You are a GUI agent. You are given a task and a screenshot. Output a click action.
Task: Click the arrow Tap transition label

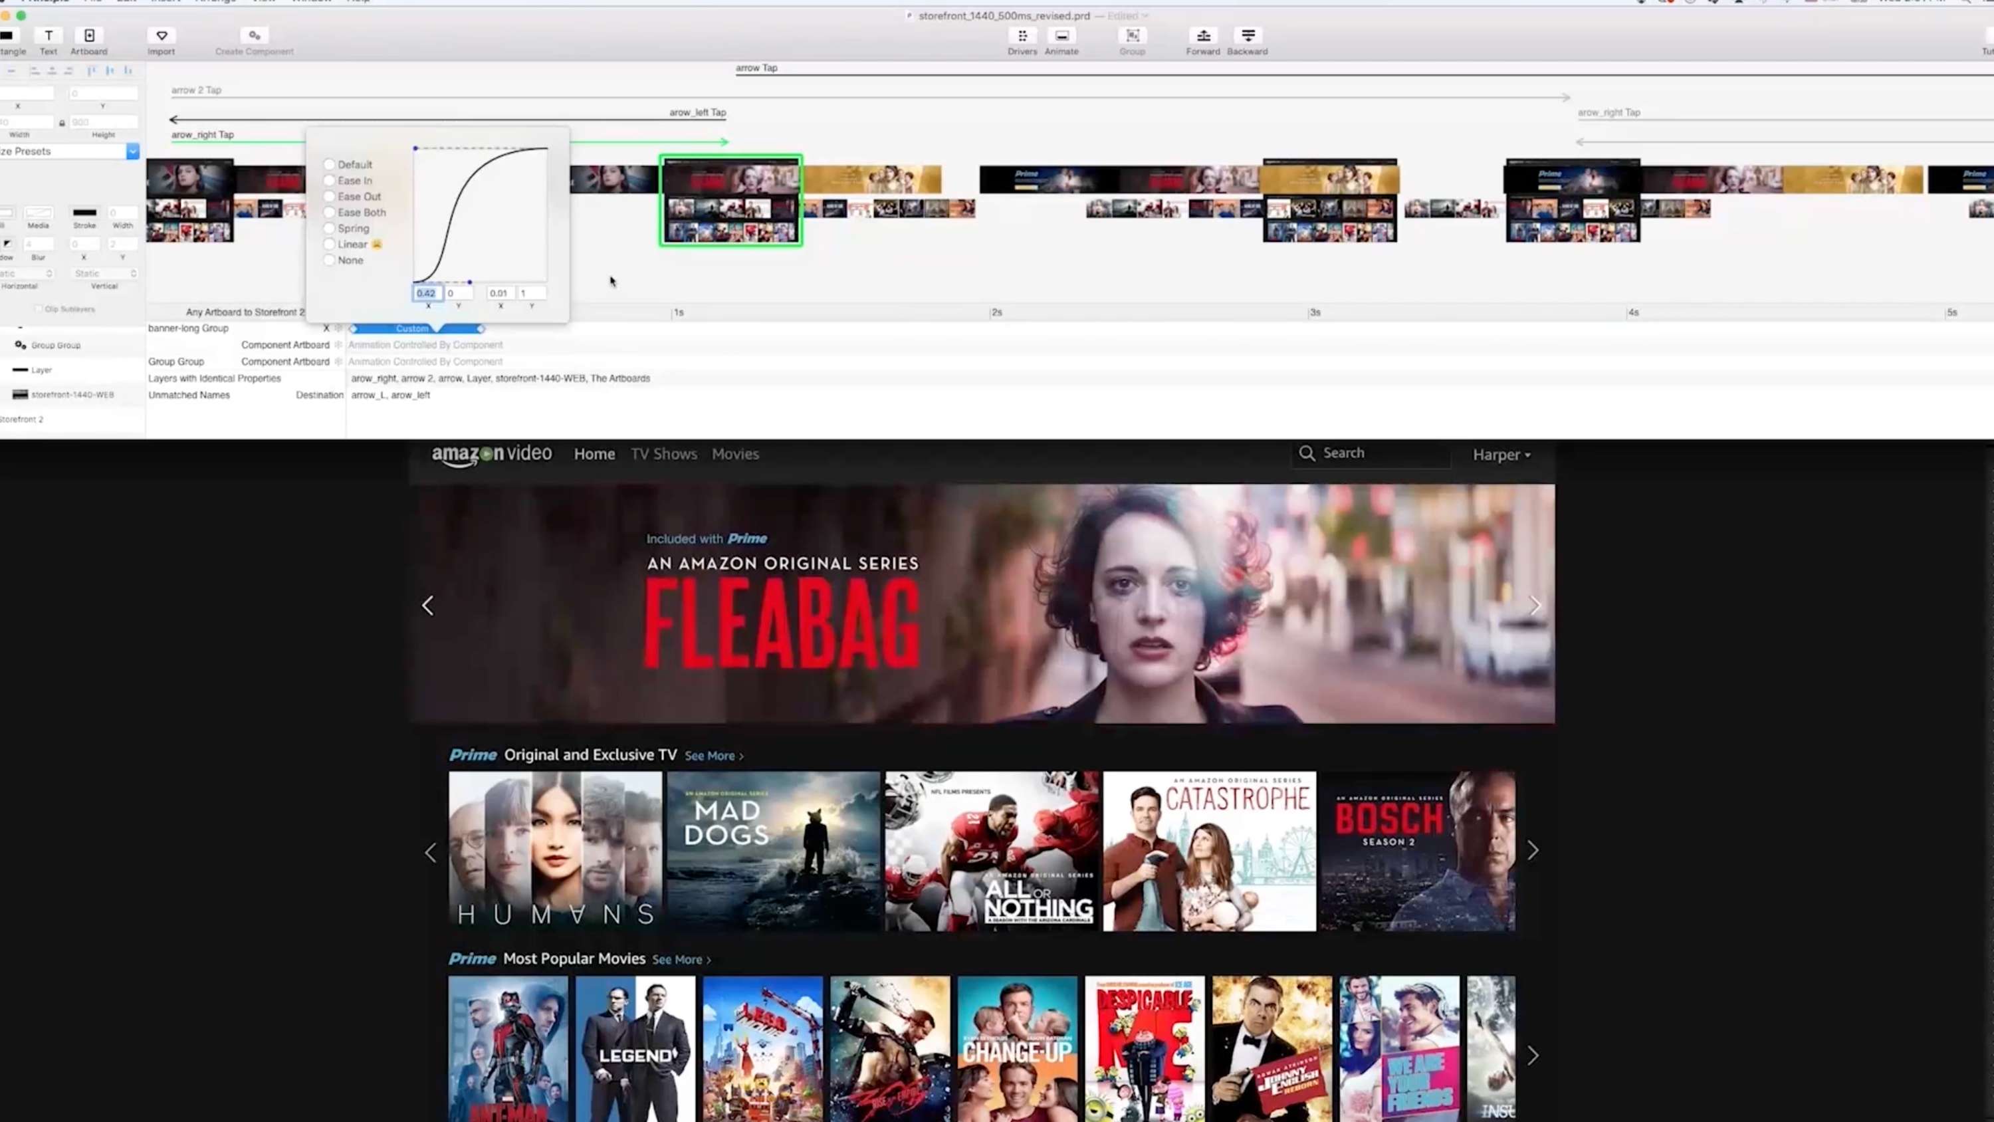[756, 68]
